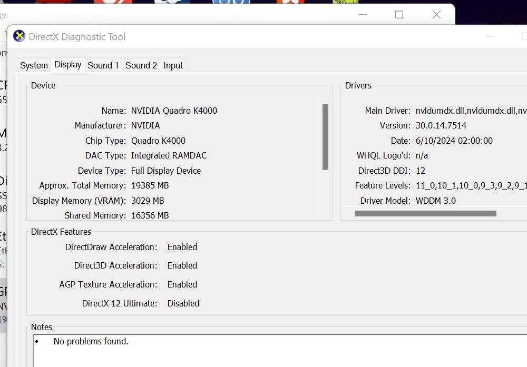Select the 'NVIDIA Quadro K4000' name value
The height and width of the screenshot is (367, 527).
coord(174,111)
